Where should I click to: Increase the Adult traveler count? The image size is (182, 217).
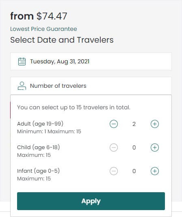pos(155,124)
